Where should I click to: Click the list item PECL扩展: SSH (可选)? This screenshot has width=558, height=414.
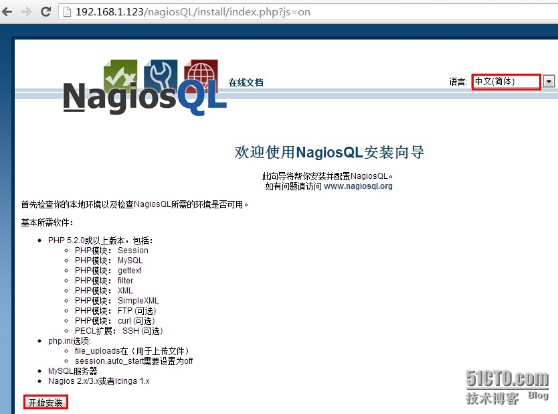(x=119, y=331)
